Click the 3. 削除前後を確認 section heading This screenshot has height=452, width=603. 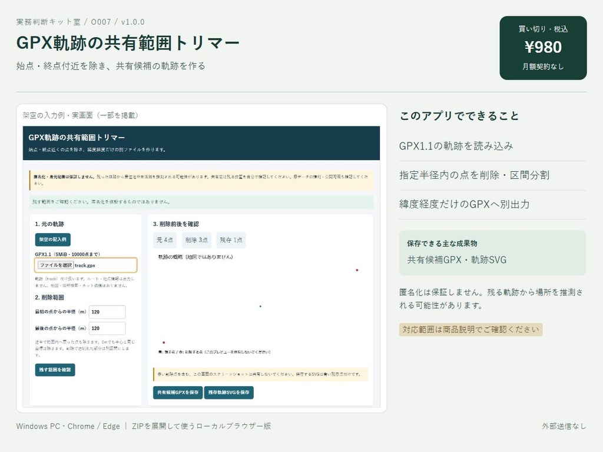pos(176,224)
